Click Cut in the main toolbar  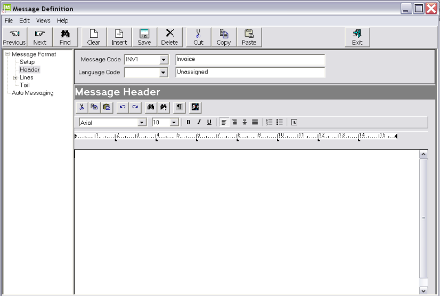point(198,37)
